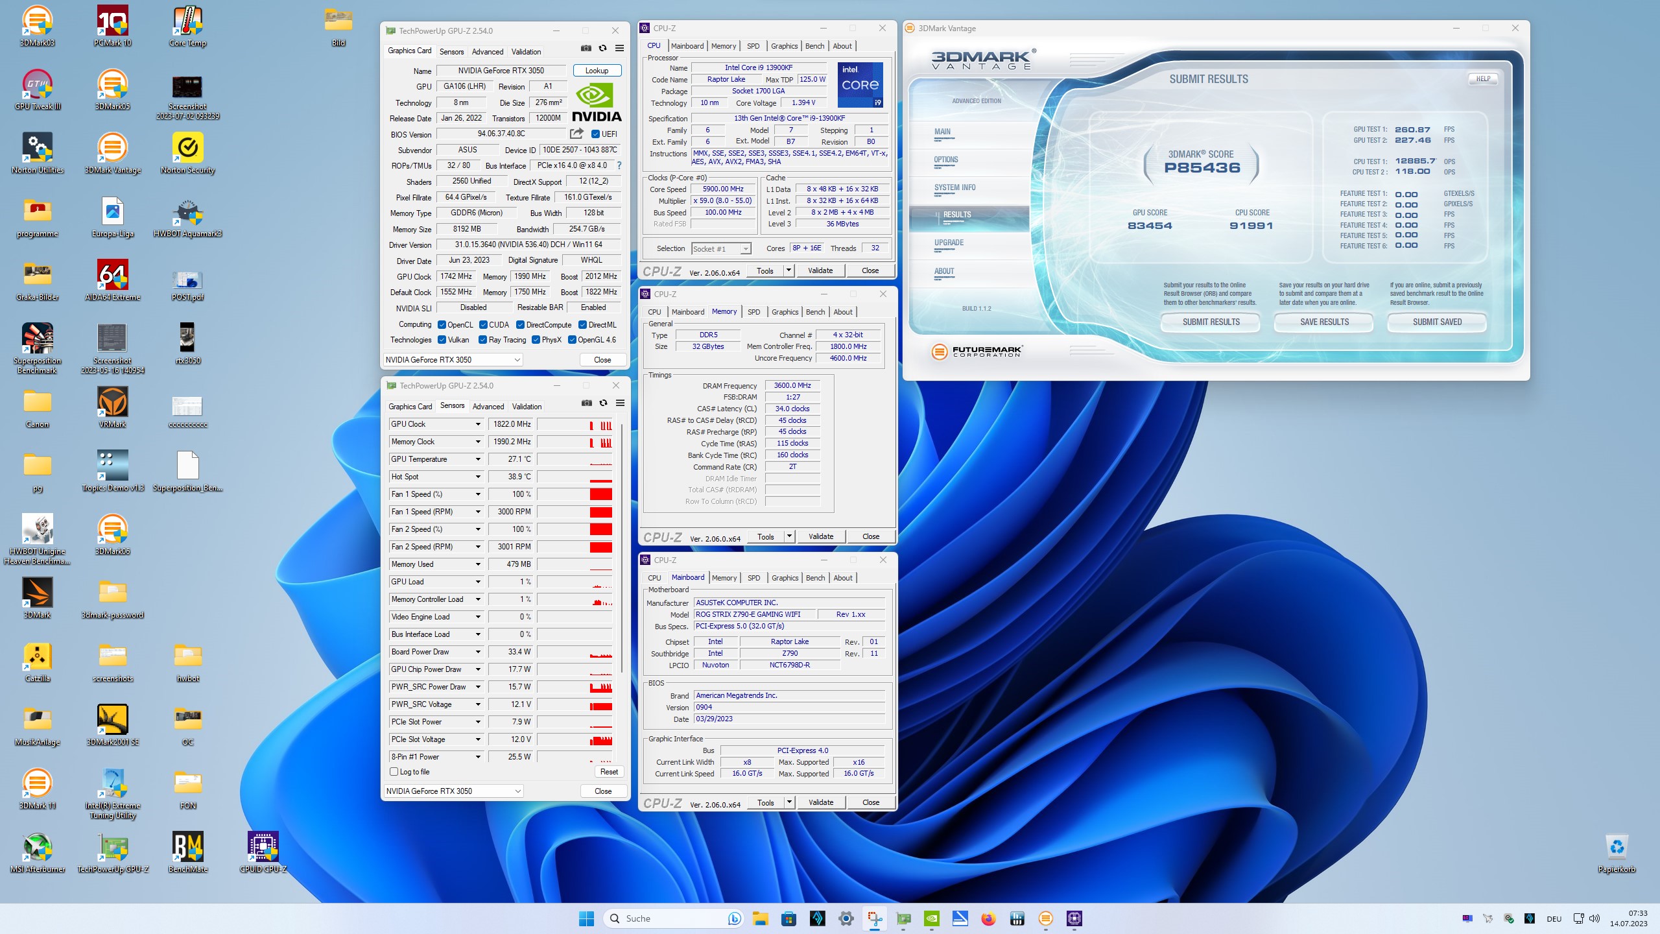
Task: Click SUBMIT RESULTS button in 3DMark Vantage
Action: 1211,322
